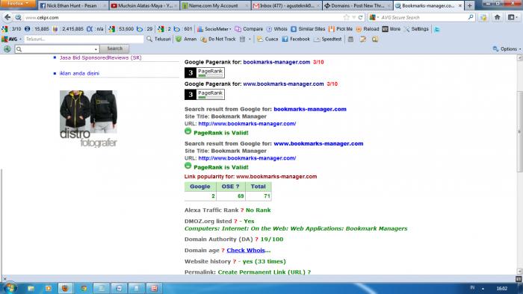Click the Similar Sites toolbar button
Screen dimensions: 523x294
point(308,29)
